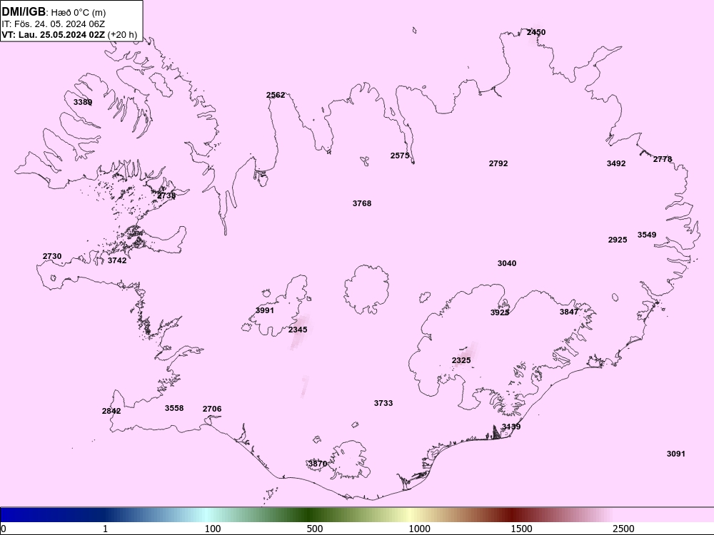
Task: Click the 1500 mark on the color scale
Action: click(x=521, y=529)
